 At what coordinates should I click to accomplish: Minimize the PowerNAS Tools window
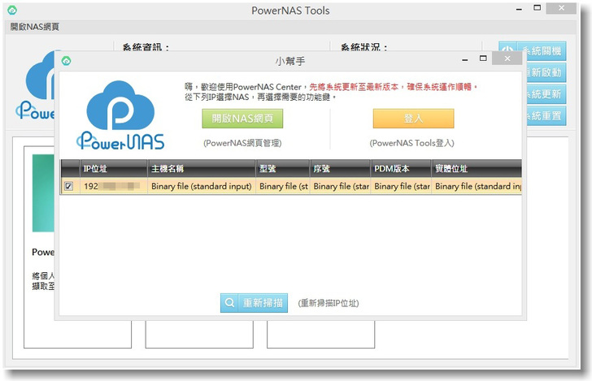coord(519,9)
